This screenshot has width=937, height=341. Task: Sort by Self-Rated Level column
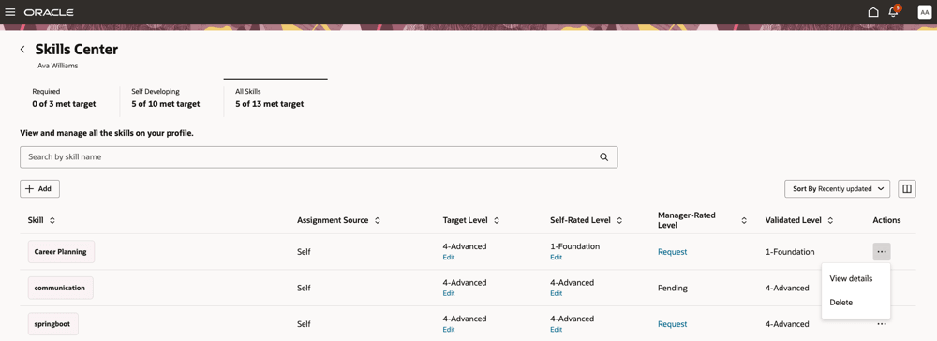pos(619,220)
